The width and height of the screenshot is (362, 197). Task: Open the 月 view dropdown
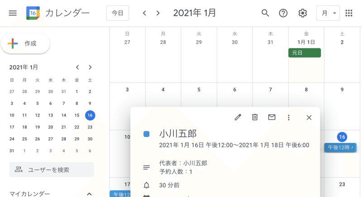328,13
